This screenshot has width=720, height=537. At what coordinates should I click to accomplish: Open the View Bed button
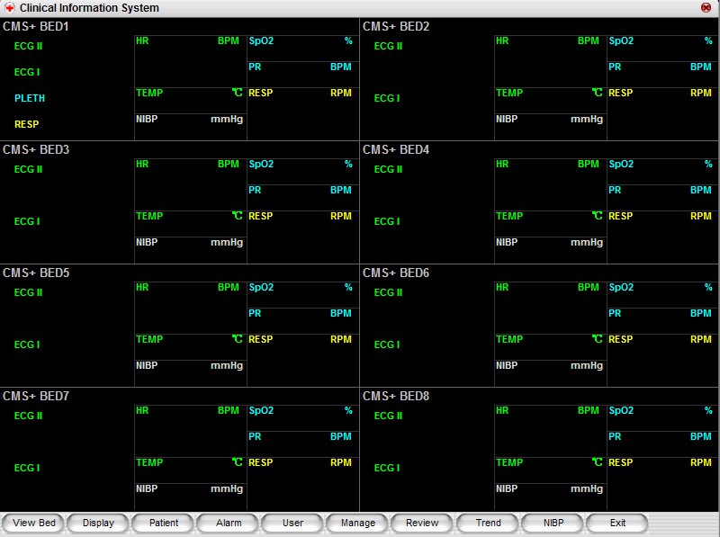coord(33,523)
